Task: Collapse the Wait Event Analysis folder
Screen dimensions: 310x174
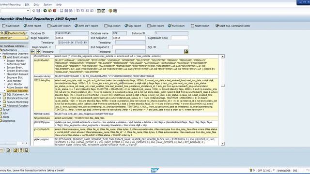Action: 1,57
